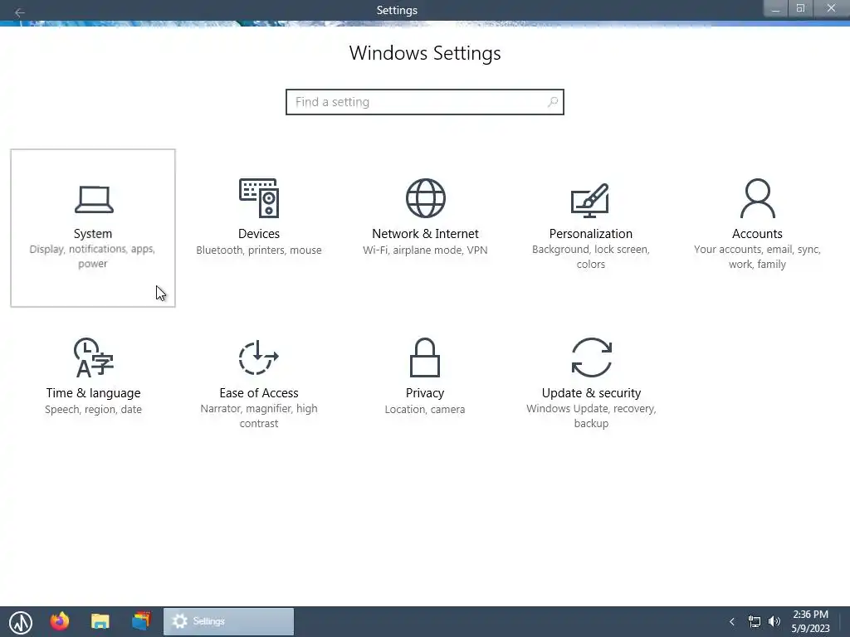
Task: Go back using the title bar arrow
Action: [x=20, y=12]
